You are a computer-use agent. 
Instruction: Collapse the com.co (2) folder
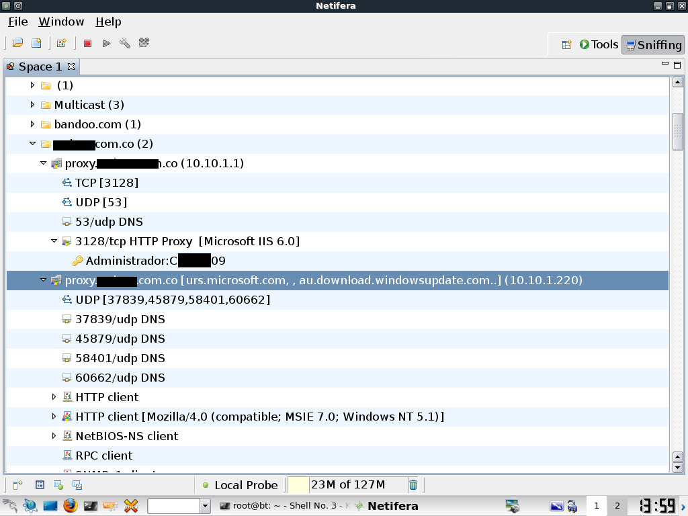[x=32, y=144]
